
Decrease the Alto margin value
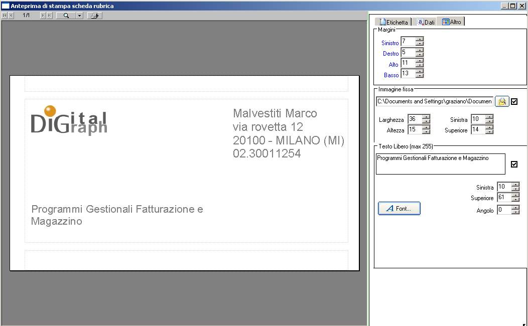tap(420, 65)
